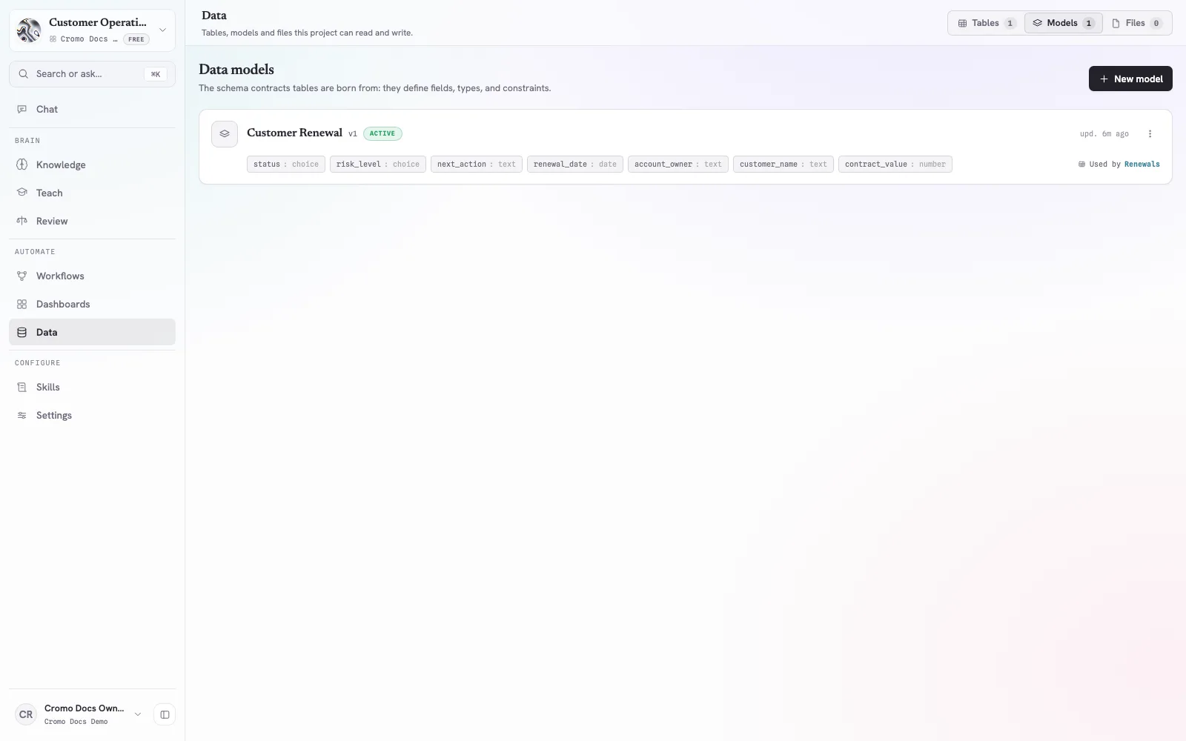This screenshot has width=1186, height=741.
Task: Click the FREE plan badge
Action: click(x=136, y=39)
